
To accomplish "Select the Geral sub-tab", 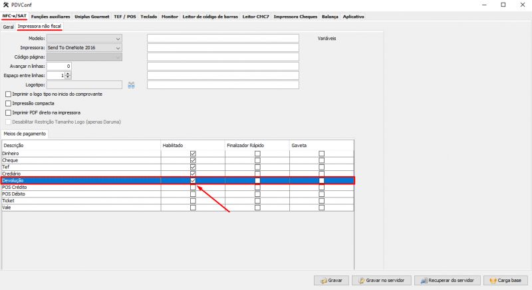I will 8,27.
